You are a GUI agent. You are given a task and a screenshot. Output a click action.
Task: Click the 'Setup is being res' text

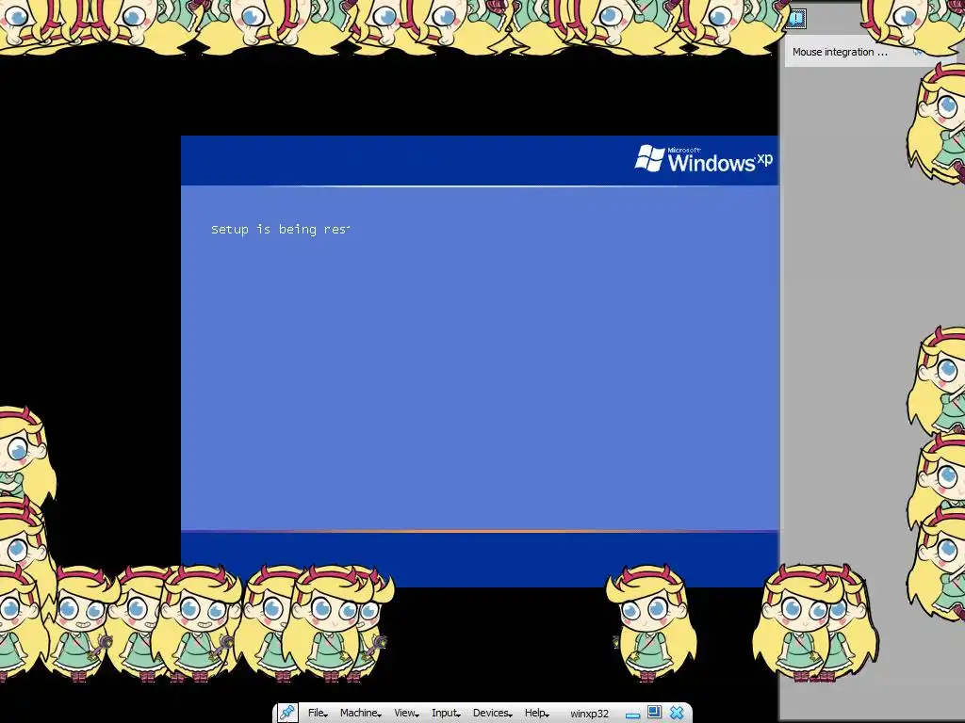[280, 230]
